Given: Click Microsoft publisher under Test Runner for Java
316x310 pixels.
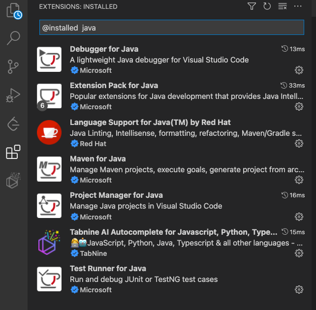Looking at the screenshot, I should [95, 290].
